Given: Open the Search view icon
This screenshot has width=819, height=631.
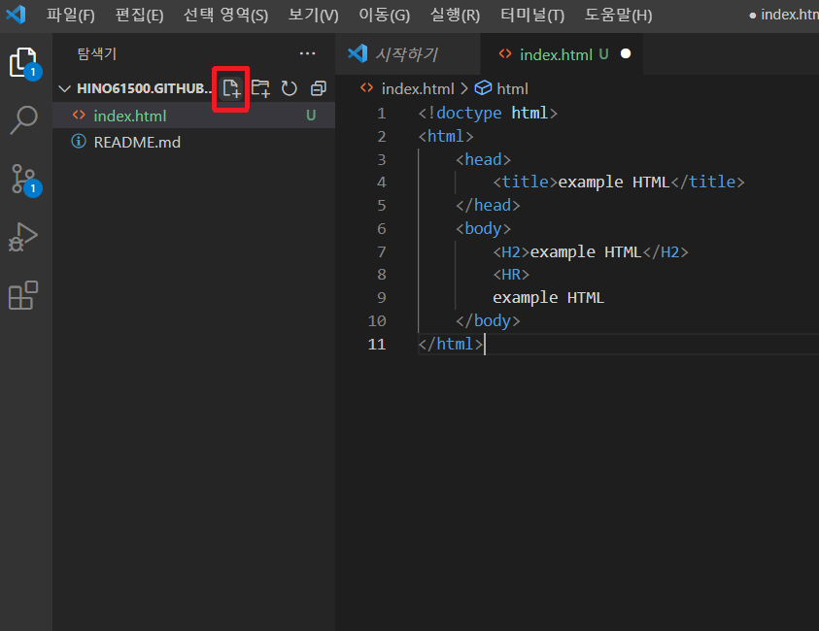Looking at the screenshot, I should pyautogui.click(x=22, y=120).
